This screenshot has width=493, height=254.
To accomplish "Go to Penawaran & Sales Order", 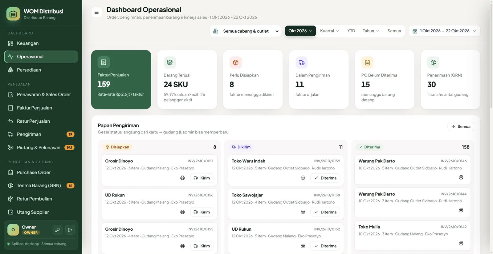I will tap(41, 94).
